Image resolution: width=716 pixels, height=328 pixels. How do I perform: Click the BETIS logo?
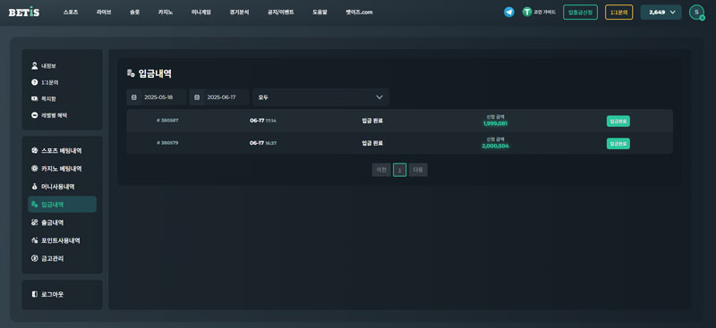pos(24,12)
